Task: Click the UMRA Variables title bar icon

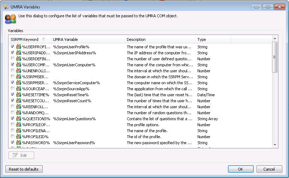Action: pyautogui.click(x=6, y=7)
